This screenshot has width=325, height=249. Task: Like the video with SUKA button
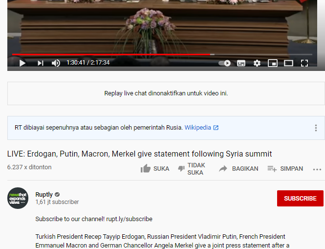click(x=155, y=168)
